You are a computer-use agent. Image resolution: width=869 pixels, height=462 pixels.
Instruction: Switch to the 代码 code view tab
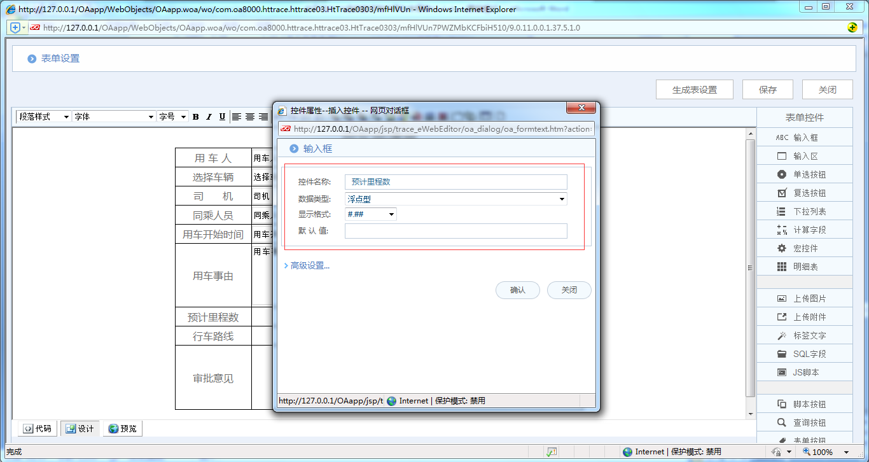click(x=38, y=428)
